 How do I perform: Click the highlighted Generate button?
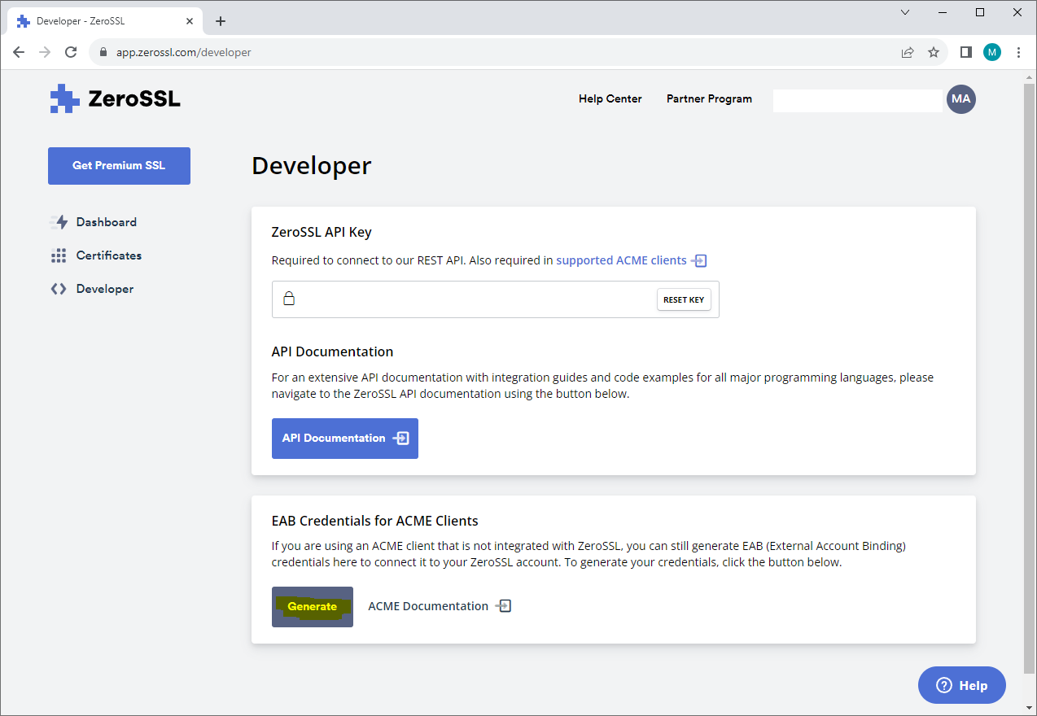(x=312, y=606)
